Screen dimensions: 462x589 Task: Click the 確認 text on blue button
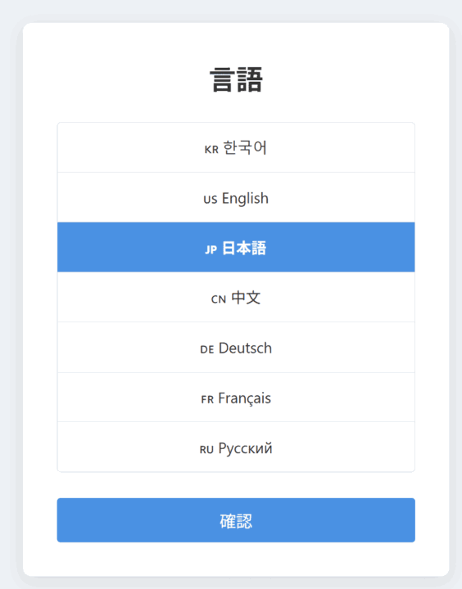click(x=236, y=521)
